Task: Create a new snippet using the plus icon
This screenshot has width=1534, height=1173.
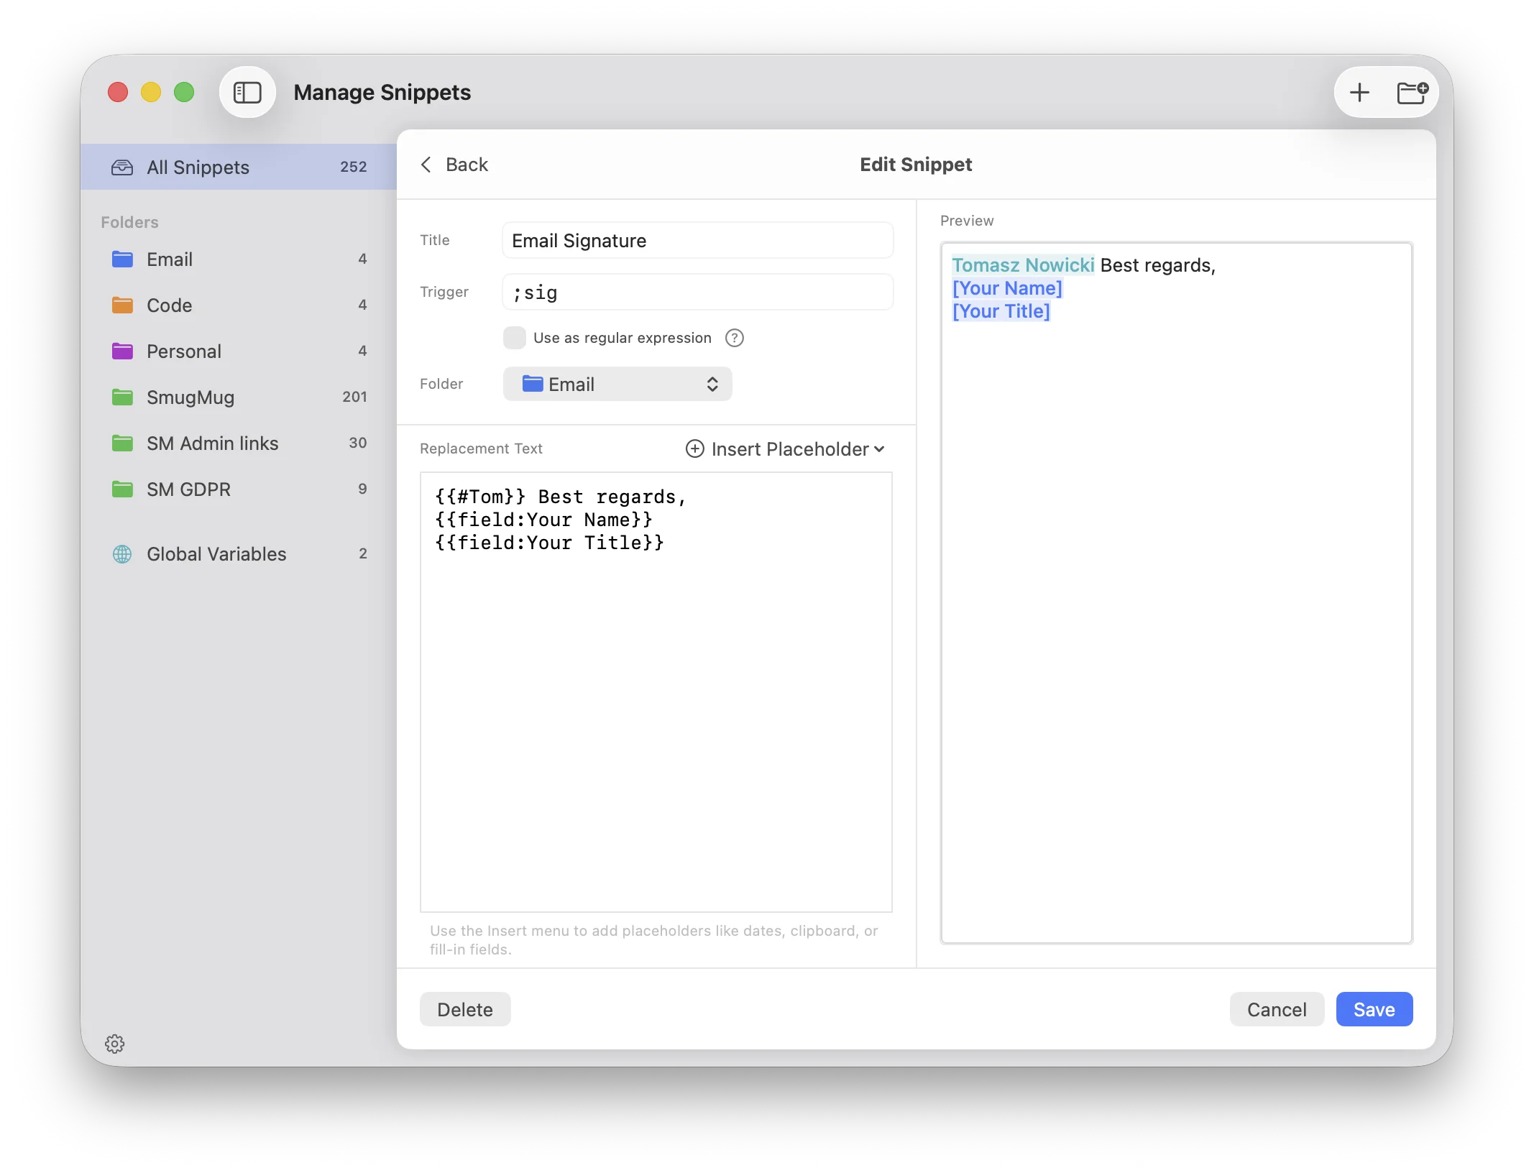Action: 1359,92
